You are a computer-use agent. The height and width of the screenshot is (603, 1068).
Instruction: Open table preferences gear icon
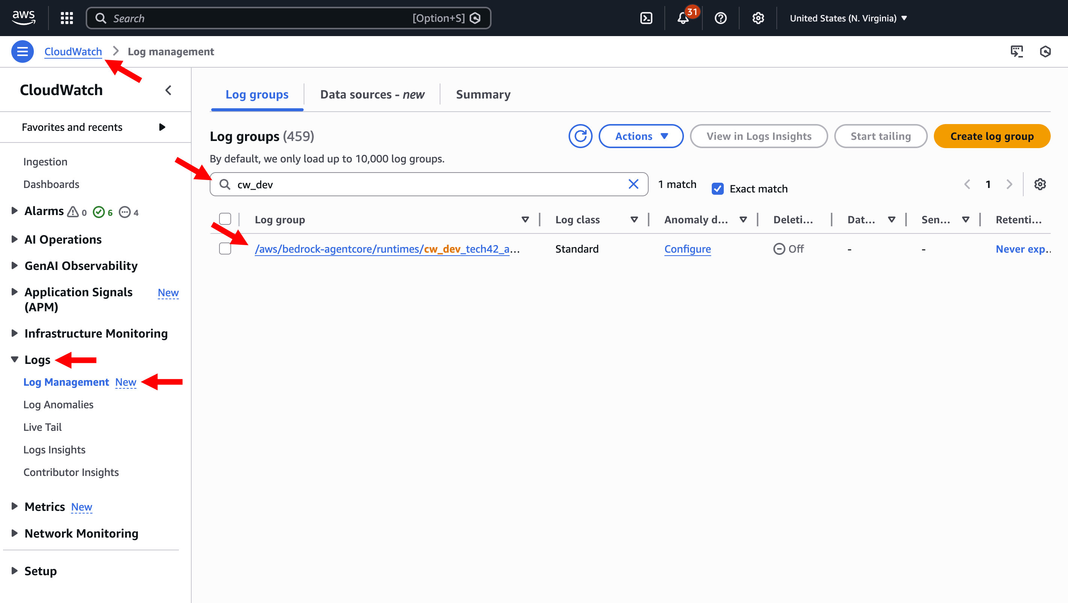[1040, 184]
